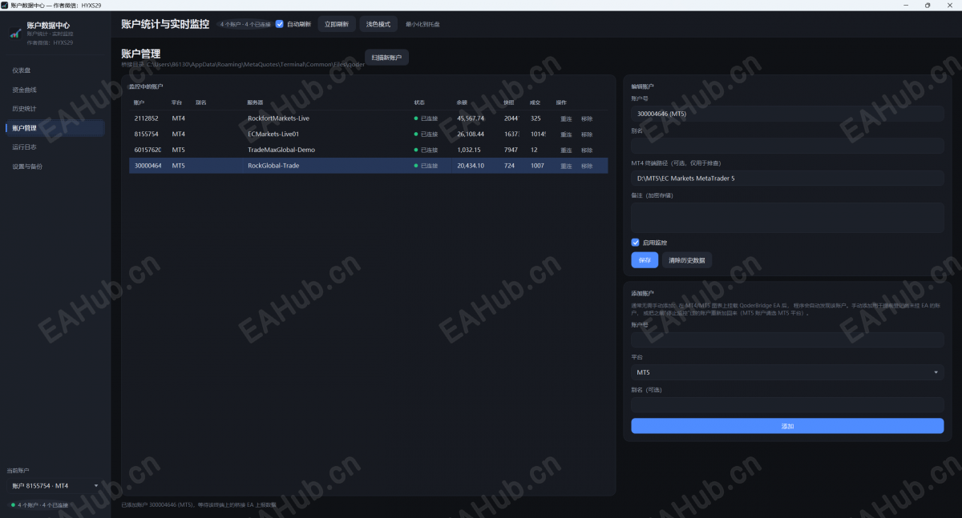This screenshot has height=518, width=962.
Task: Click 重连 for RockGlobal-Trade account
Action: [x=566, y=166]
